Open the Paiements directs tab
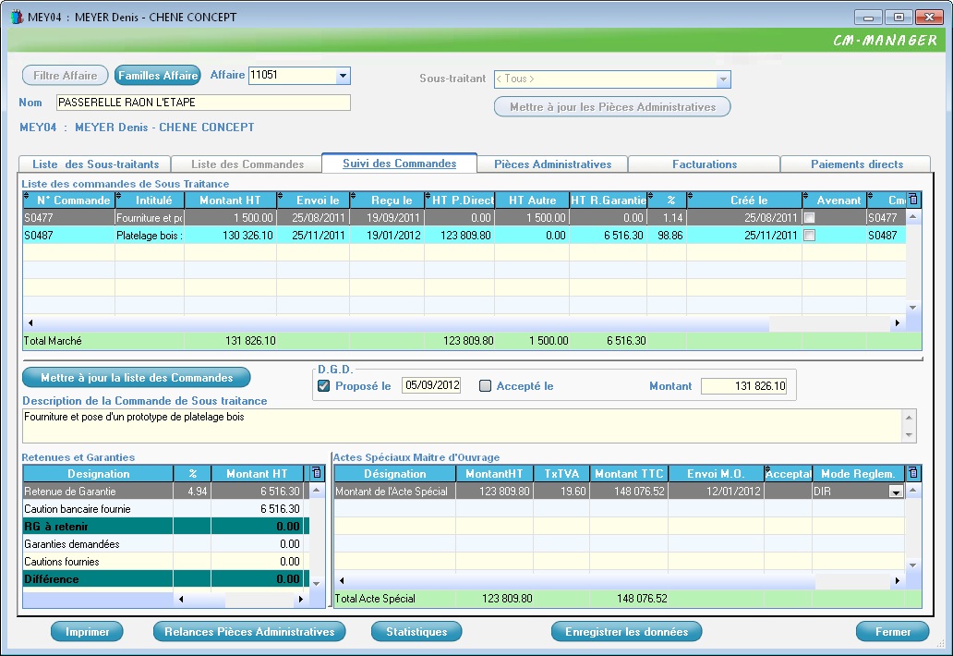Viewport: 953px width, 656px height. [856, 164]
